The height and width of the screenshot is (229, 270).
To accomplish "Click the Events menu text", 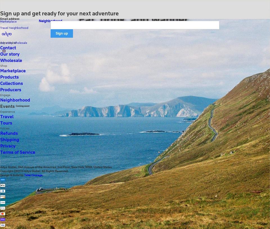I will point(7,106).
